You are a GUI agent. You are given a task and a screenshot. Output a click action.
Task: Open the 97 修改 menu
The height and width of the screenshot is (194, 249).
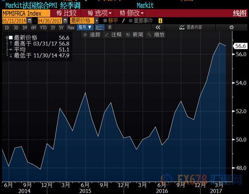click(x=132, y=13)
